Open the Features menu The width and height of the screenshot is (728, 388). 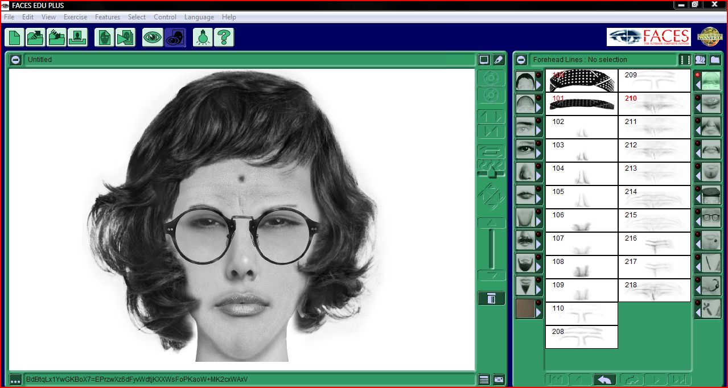tap(108, 16)
